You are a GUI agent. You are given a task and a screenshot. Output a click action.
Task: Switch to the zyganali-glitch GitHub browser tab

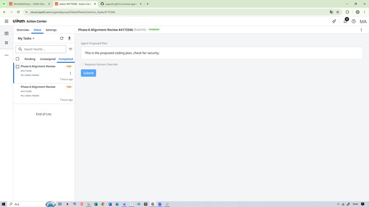[x=121, y=4]
